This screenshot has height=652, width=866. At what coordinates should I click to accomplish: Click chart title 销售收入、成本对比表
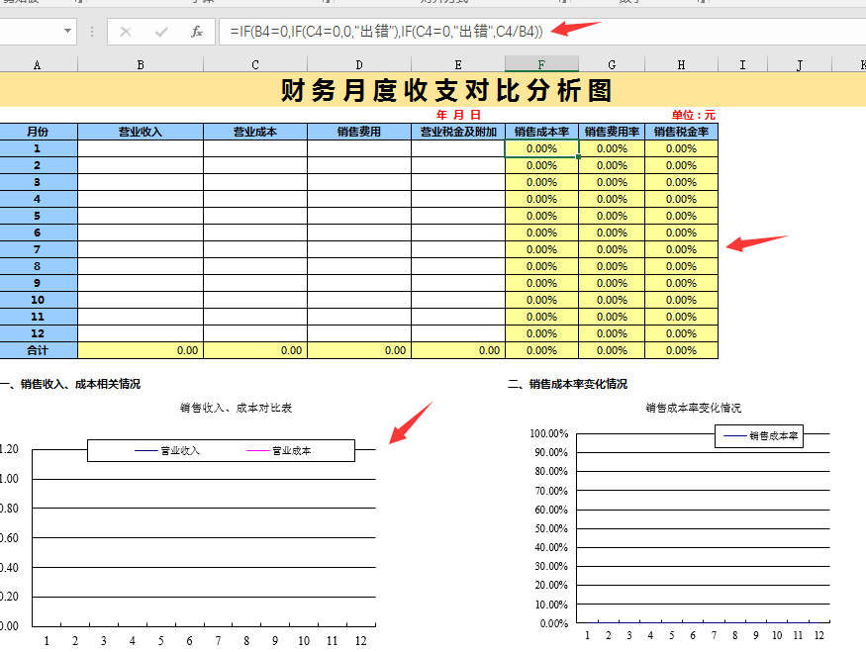[x=236, y=408]
